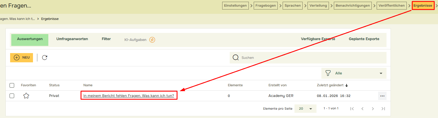Jump to the last page icon
This screenshot has height=118, width=438.
(383, 108)
